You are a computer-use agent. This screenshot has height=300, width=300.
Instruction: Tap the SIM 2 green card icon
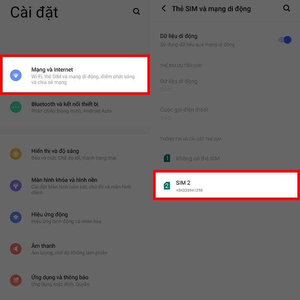(167, 186)
